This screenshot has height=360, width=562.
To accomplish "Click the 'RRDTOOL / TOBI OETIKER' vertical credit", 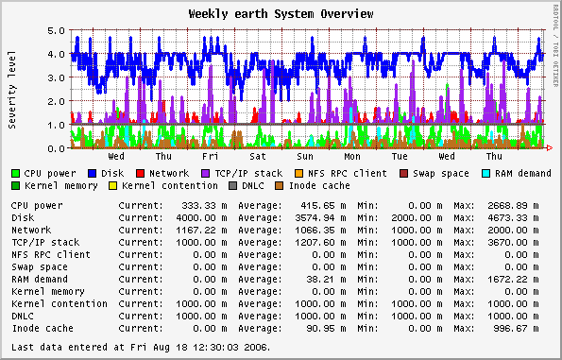I will tap(555, 46).
